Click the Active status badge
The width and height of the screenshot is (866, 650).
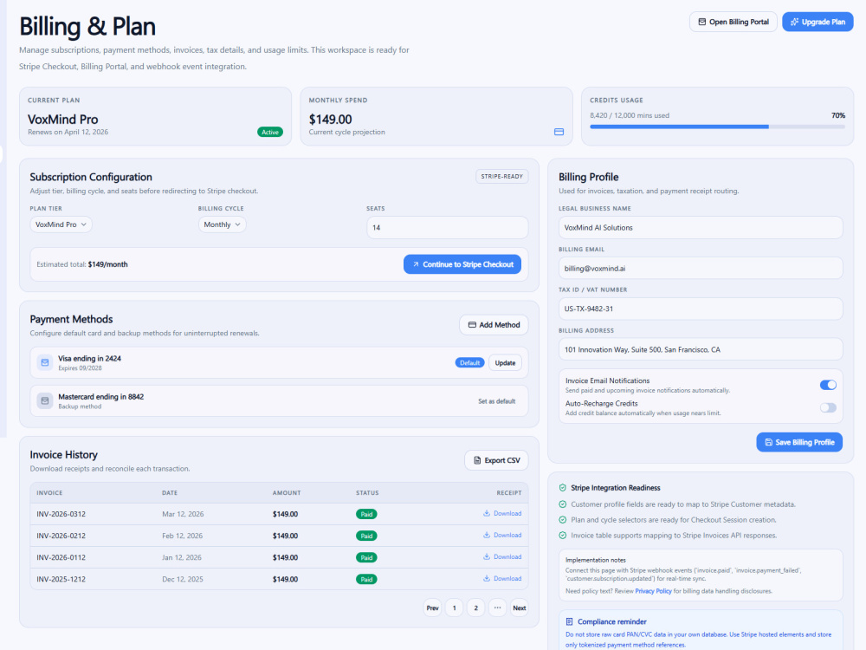point(270,132)
